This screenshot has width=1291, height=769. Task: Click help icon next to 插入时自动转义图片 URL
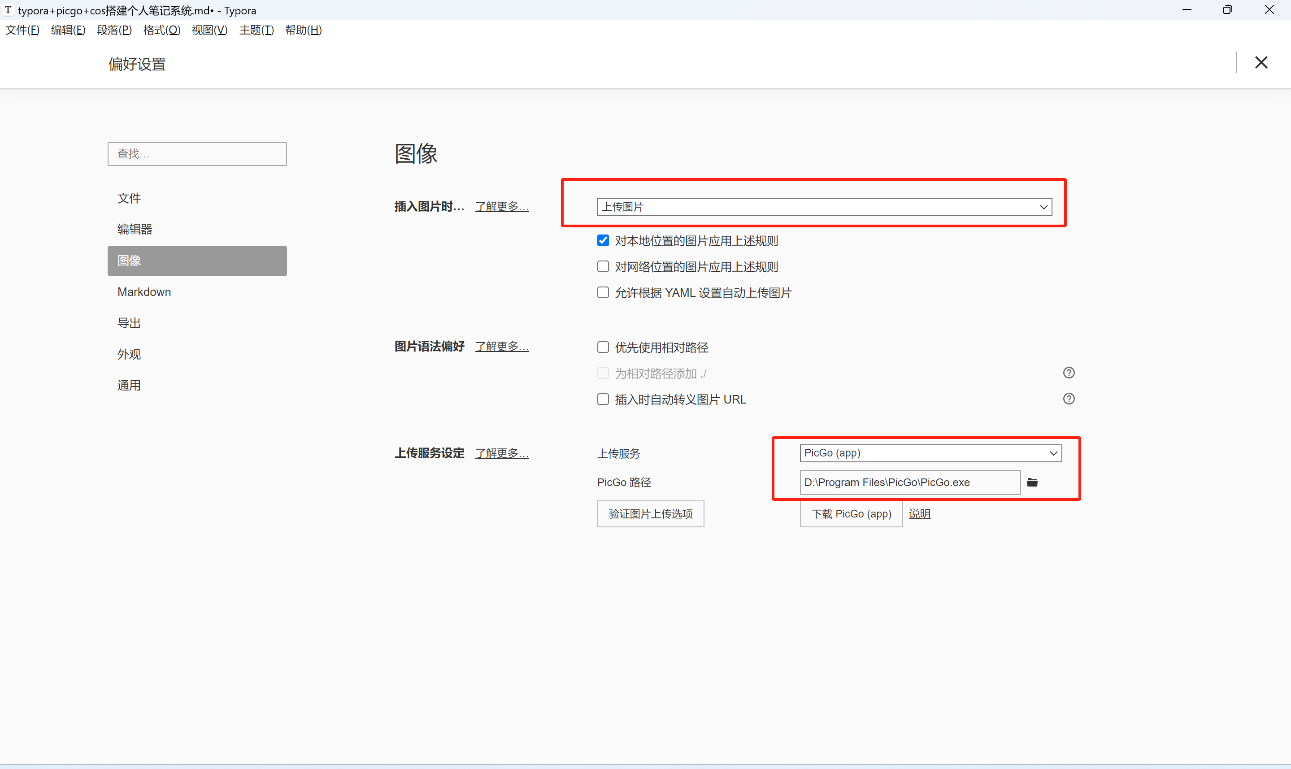point(1069,399)
